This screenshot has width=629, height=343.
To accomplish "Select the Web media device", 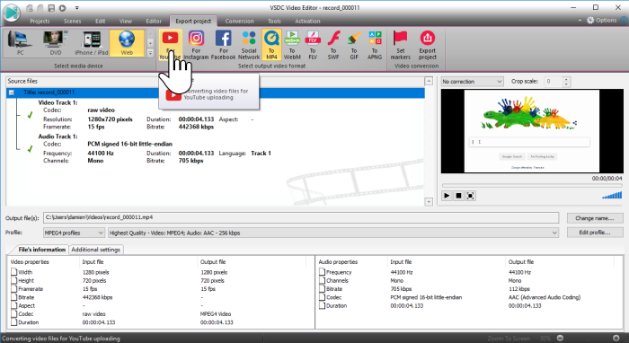I will tap(127, 43).
